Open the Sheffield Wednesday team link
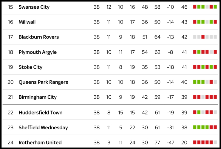221x149 pixels. tap(43, 128)
